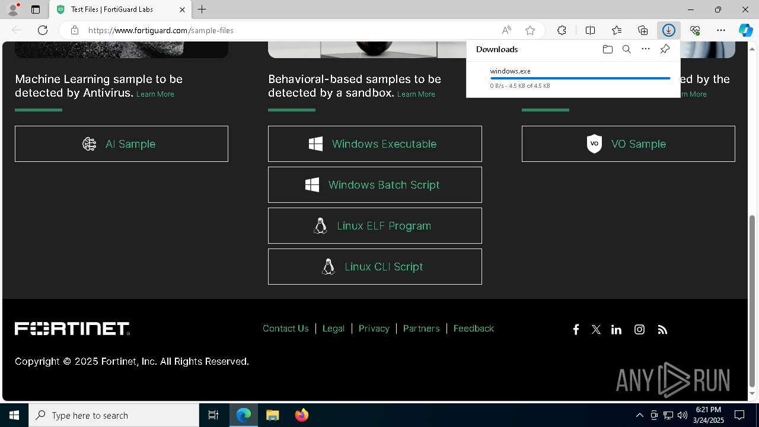The height and width of the screenshot is (427, 759).
Task: Open the Legal footer link
Action: tap(333, 329)
